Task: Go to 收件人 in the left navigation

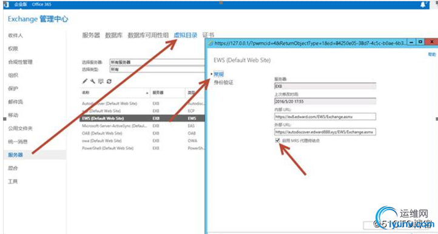Action: click(15, 36)
